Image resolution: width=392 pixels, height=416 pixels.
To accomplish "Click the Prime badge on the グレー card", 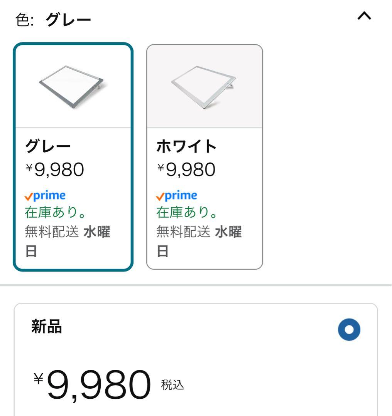I will click(x=46, y=196).
